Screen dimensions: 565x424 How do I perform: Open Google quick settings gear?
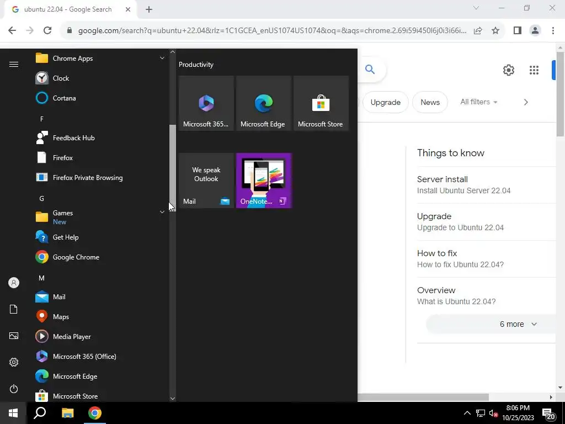pos(508,70)
